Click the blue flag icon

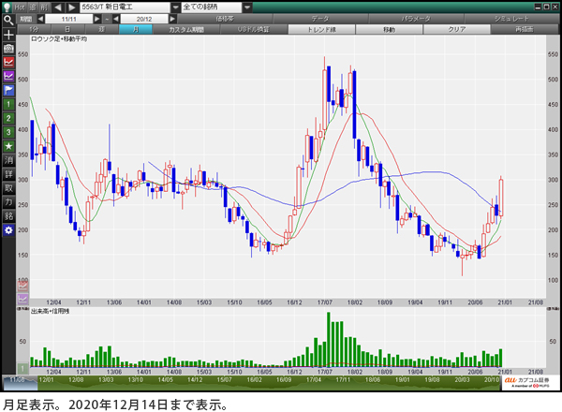(8, 90)
